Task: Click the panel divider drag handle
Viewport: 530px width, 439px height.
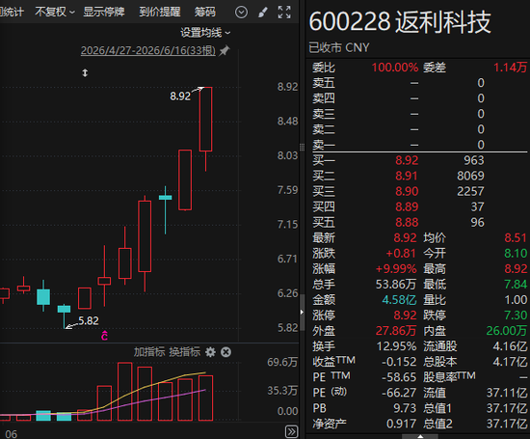Action: tap(302, 147)
